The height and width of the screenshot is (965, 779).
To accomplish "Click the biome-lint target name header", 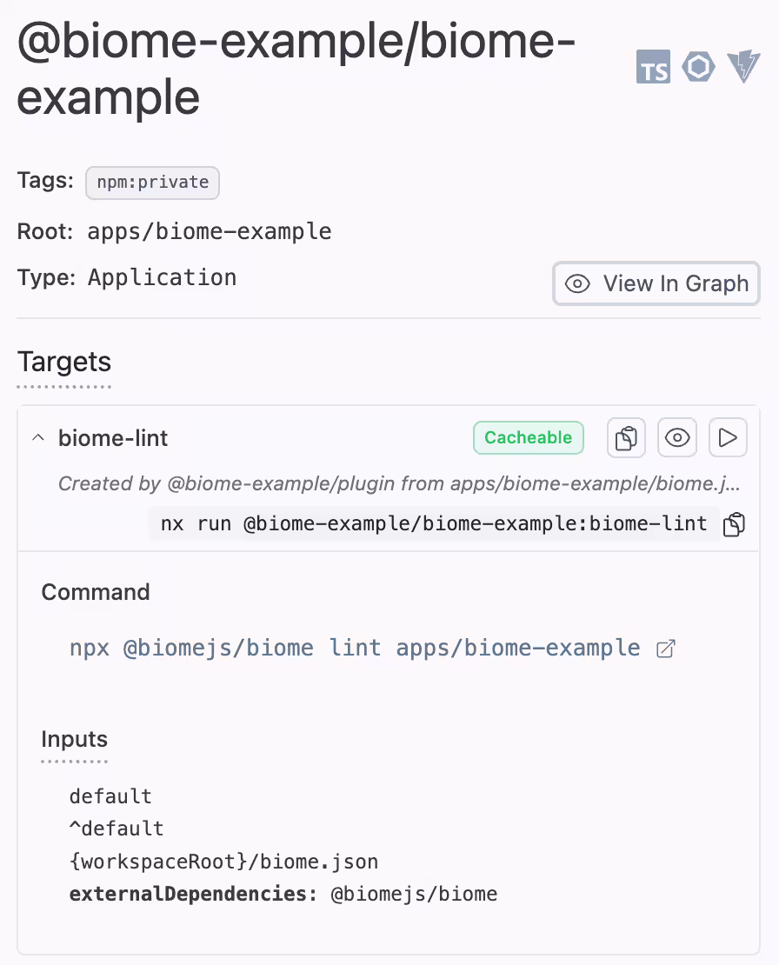I will (113, 438).
